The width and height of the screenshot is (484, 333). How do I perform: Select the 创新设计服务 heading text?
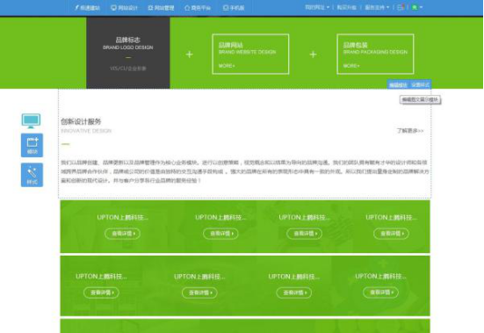click(81, 121)
